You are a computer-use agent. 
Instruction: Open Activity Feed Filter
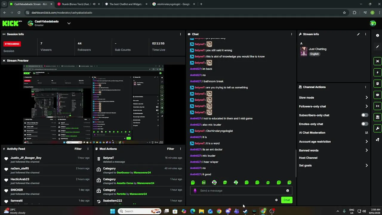(78, 149)
